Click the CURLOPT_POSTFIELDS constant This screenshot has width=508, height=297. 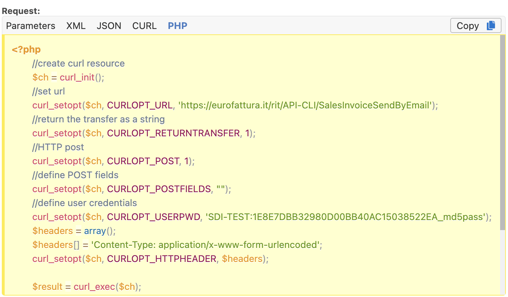(x=159, y=189)
